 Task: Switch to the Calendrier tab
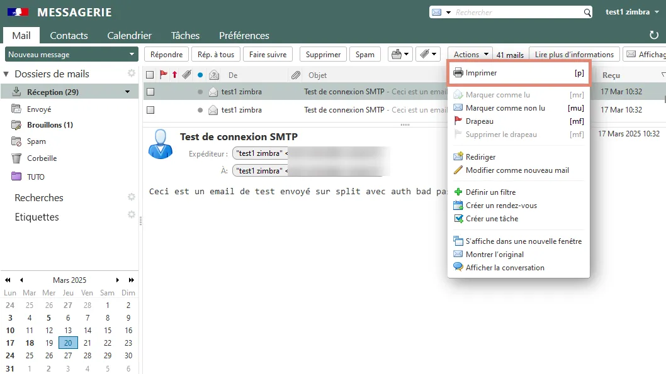click(x=129, y=36)
